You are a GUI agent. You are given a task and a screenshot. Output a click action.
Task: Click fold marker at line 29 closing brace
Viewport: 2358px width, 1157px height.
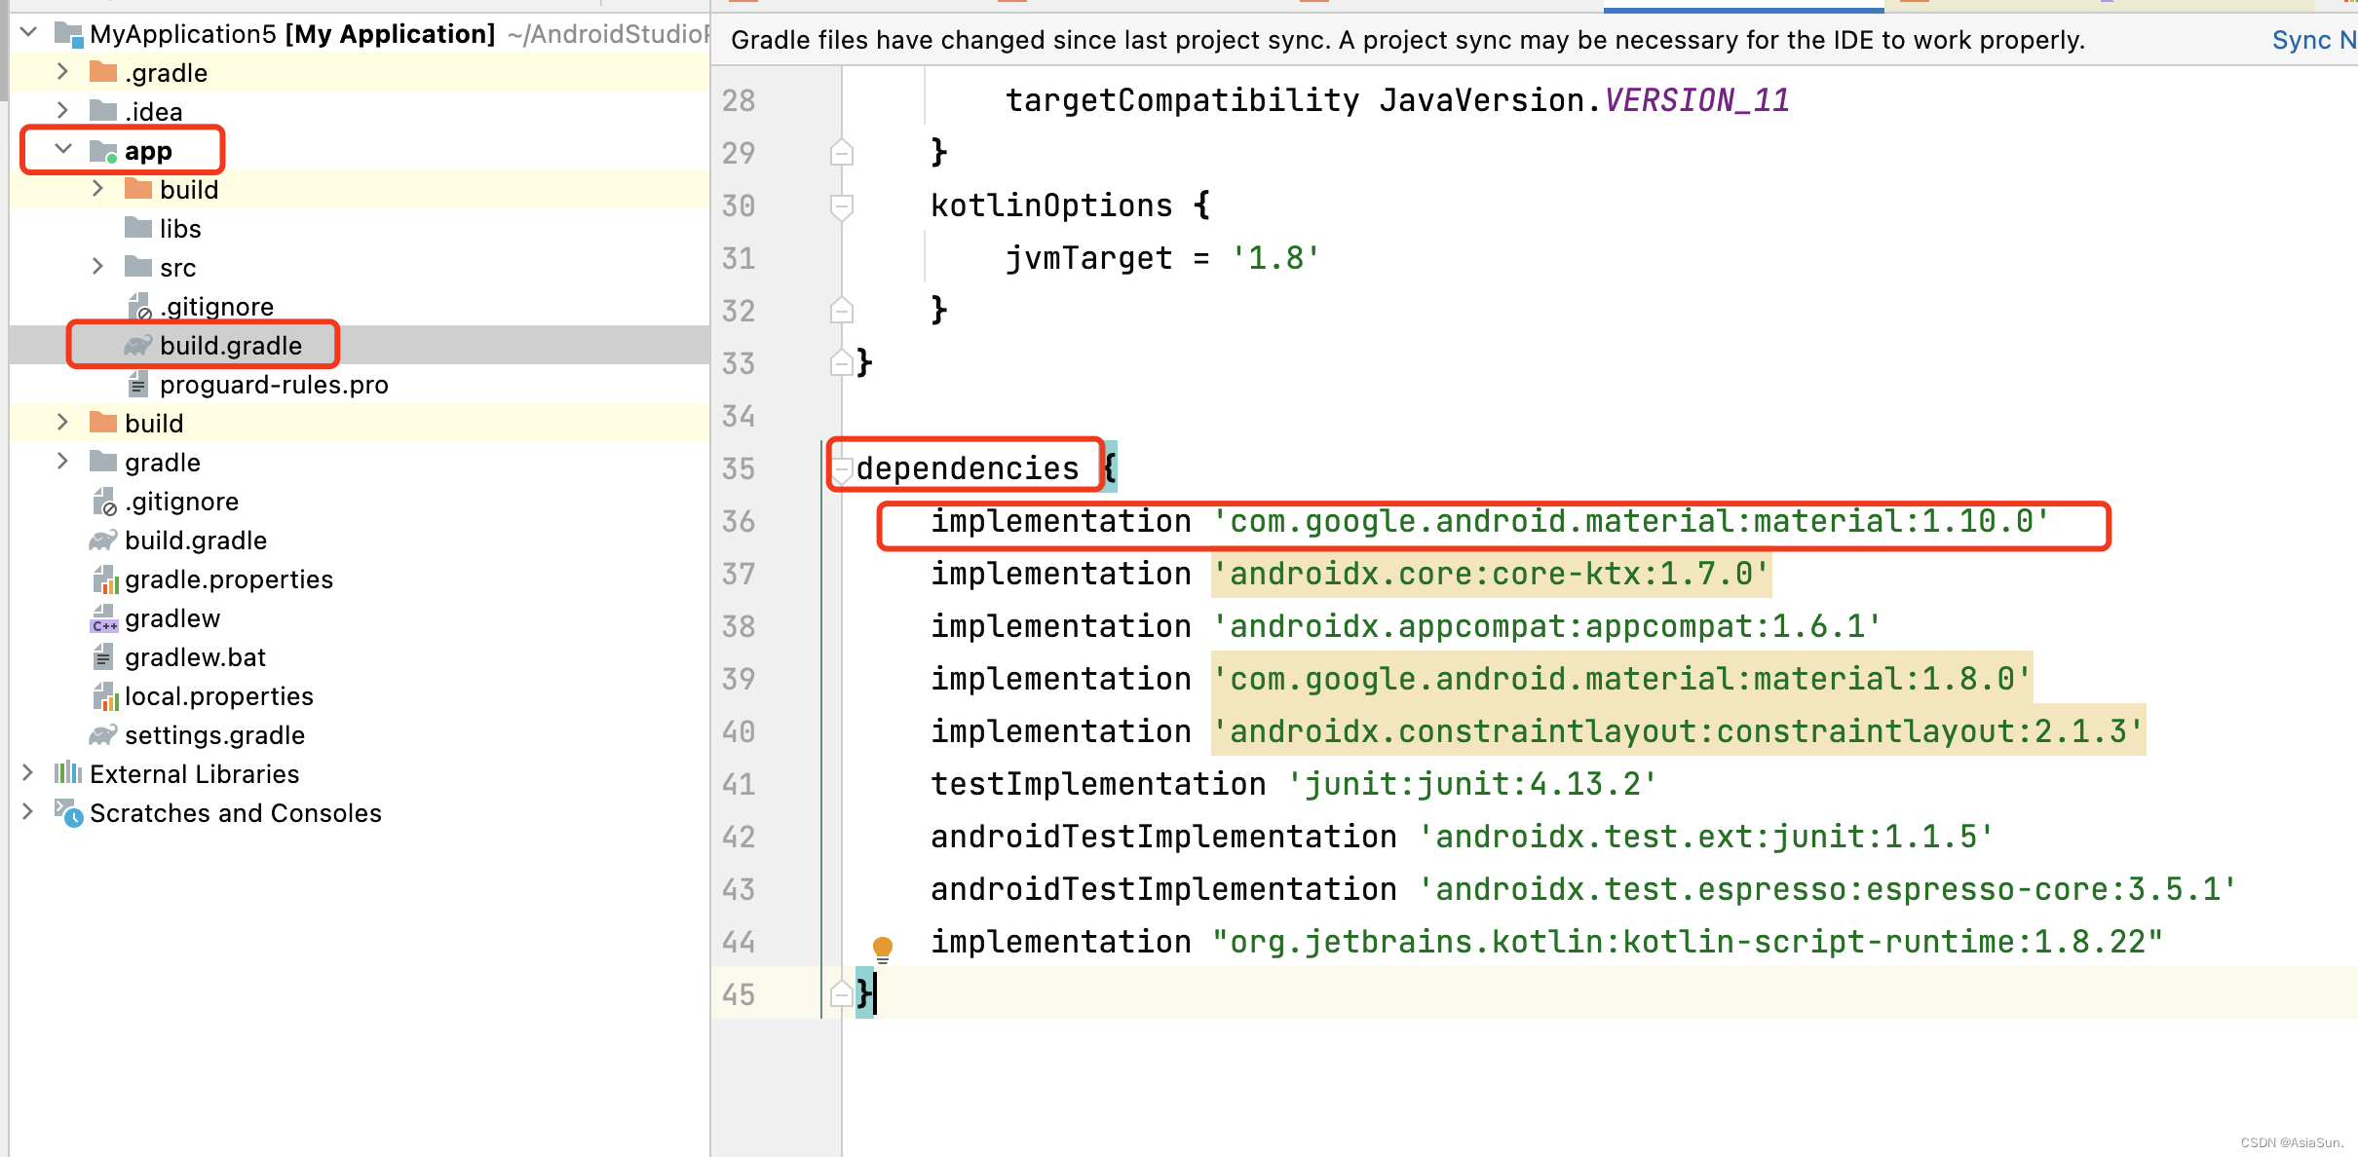click(842, 153)
